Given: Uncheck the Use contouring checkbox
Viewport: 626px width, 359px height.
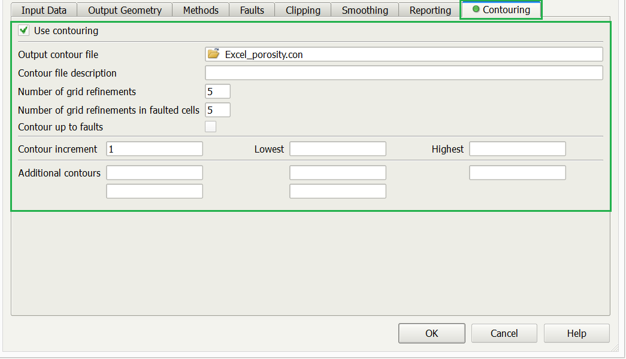Looking at the screenshot, I should click(x=24, y=31).
